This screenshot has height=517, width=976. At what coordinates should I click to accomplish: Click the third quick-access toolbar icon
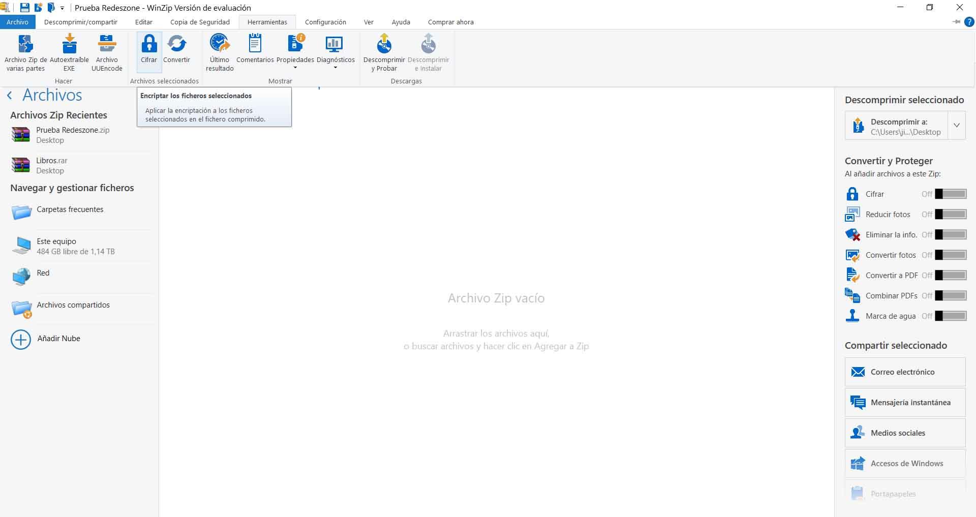click(51, 8)
